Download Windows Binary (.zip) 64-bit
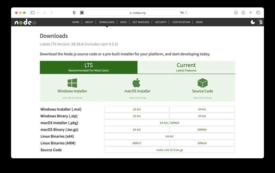Image resolution: width=275 pixels, height=173 pixels. point(202,116)
